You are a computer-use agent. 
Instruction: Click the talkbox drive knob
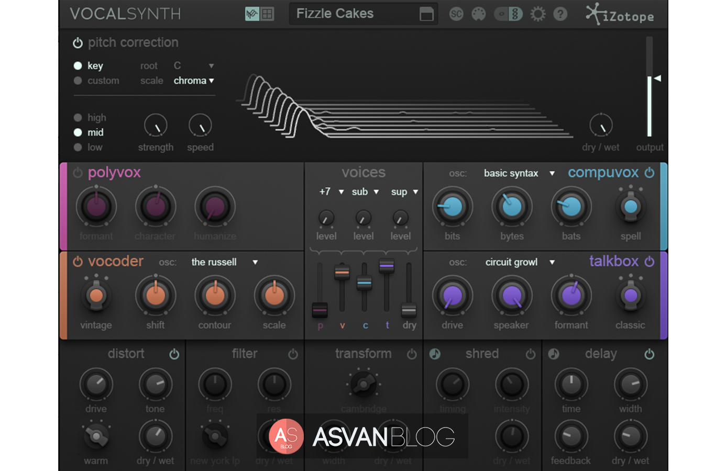click(x=453, y=296)
